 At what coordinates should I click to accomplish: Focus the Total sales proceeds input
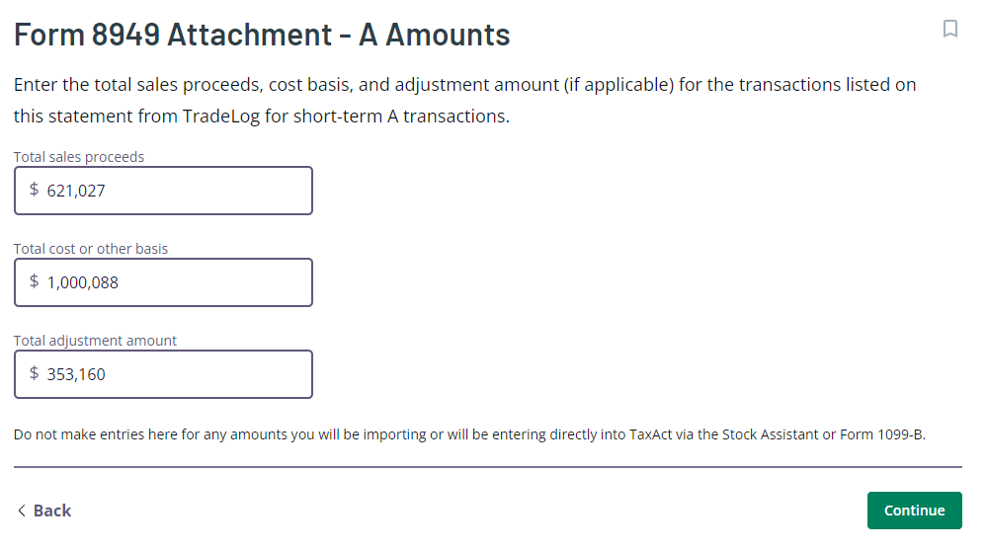click(x=163, y=191)
